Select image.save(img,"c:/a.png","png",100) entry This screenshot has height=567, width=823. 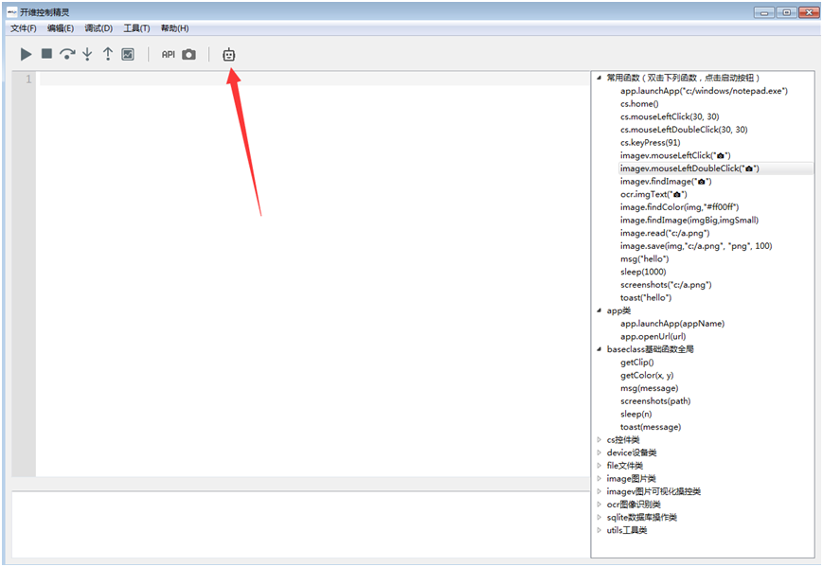click(x=696, y=246)
